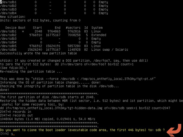Click "Checking the integrity of partition table" line
Viewport: 183px width, 137px height.
tap(59, 86)
